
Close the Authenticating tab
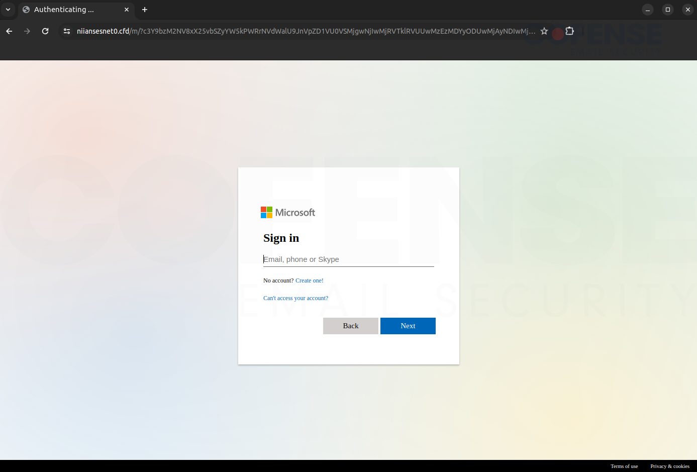(x=127, y=10)
